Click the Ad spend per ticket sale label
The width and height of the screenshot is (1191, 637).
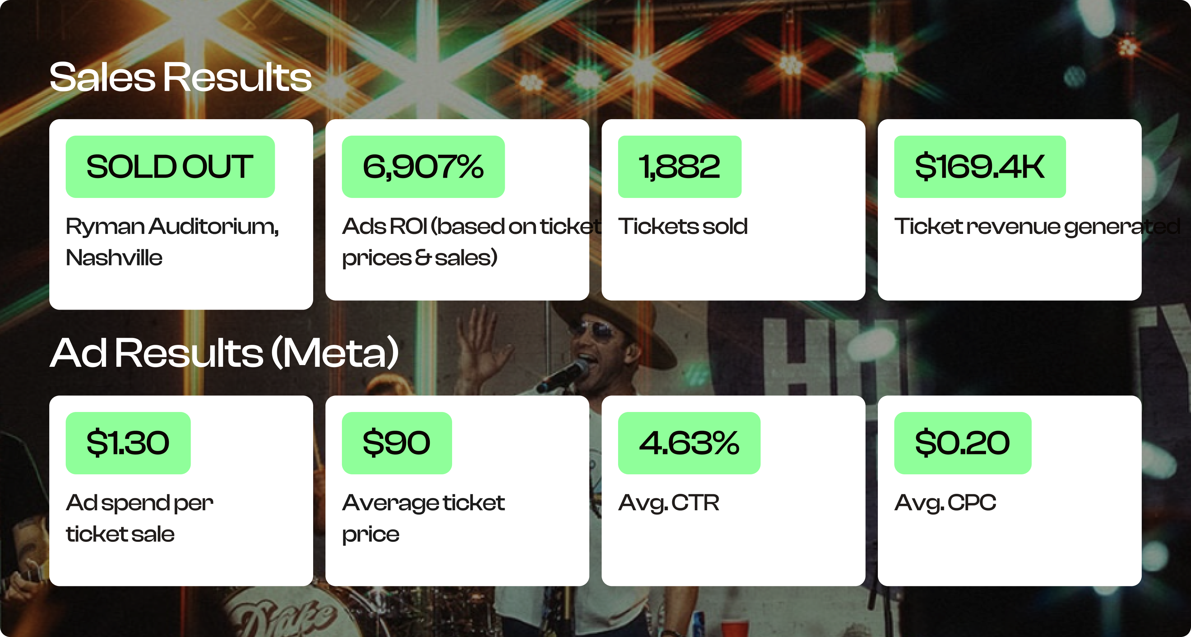pyautogui.click(x=139, y=518)
